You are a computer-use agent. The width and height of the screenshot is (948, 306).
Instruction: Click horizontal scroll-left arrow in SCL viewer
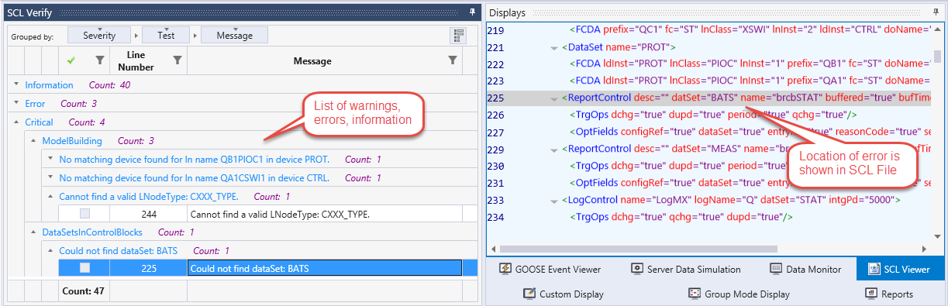[x=492, y=249]
